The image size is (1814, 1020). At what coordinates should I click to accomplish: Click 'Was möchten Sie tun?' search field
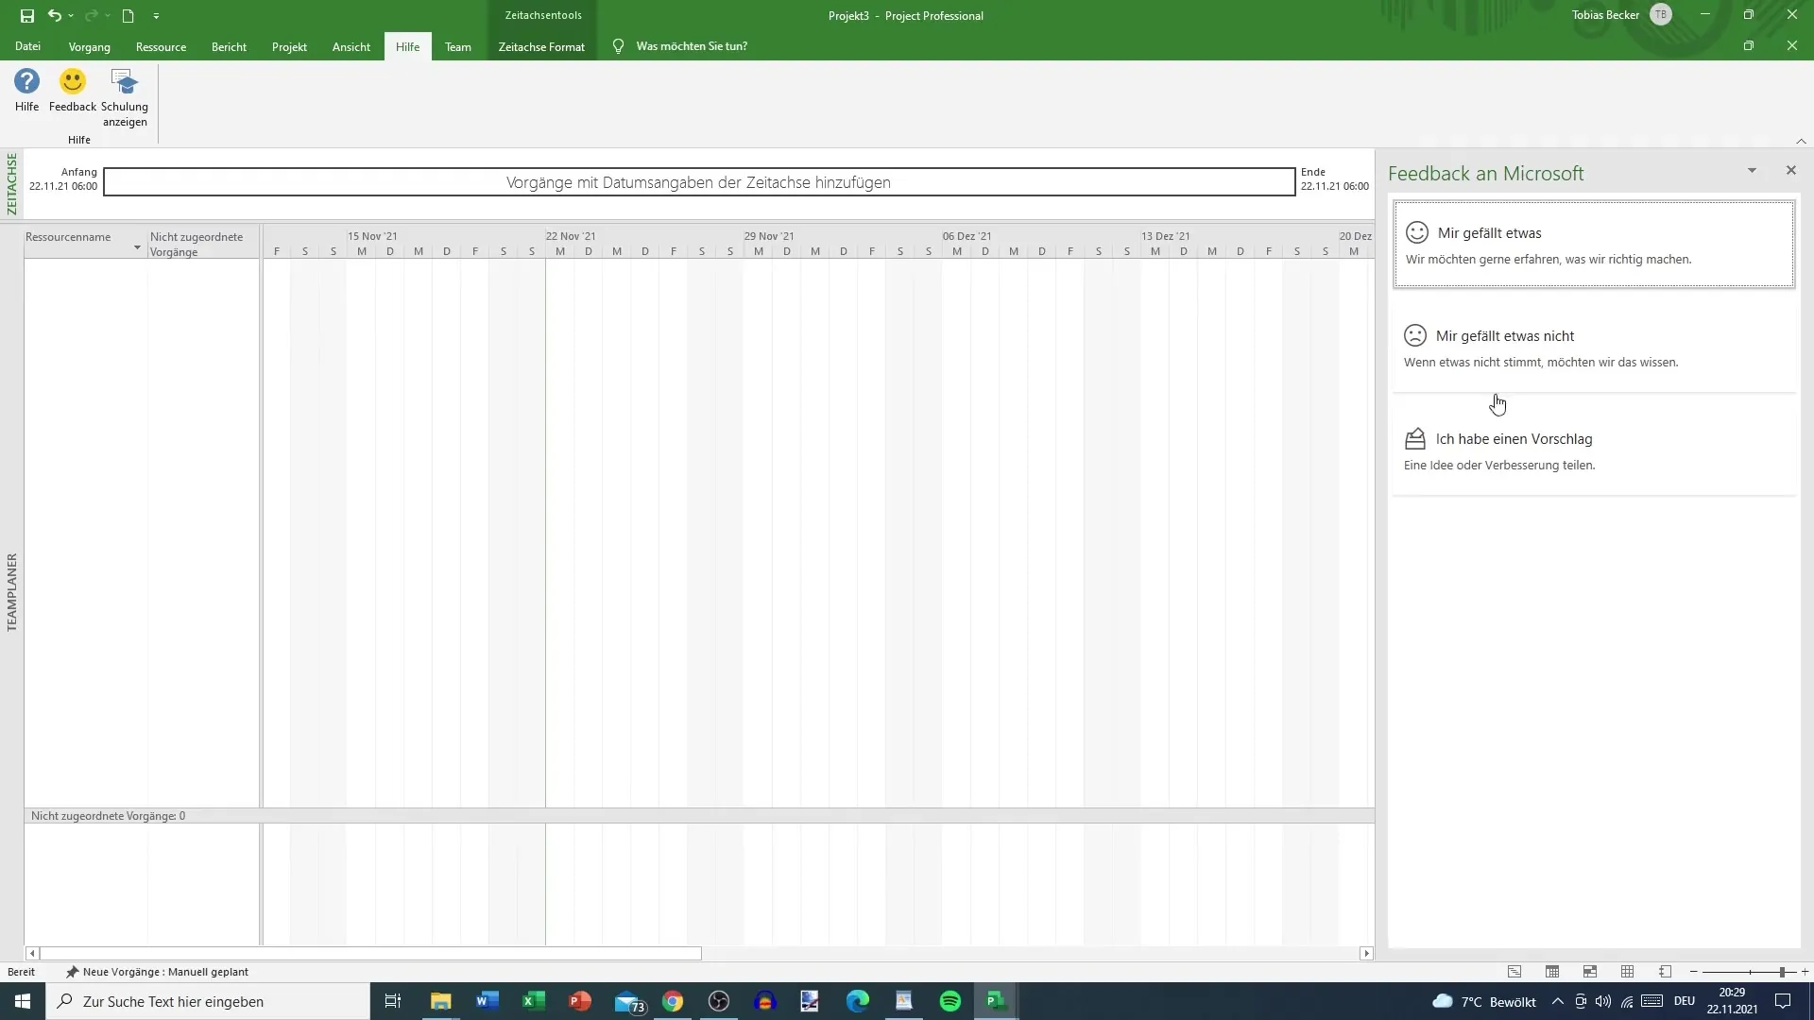[x=692, y=46]
